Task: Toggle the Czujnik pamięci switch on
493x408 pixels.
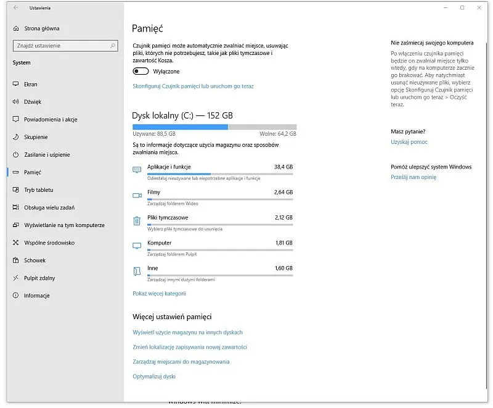Action: [141, 71]
